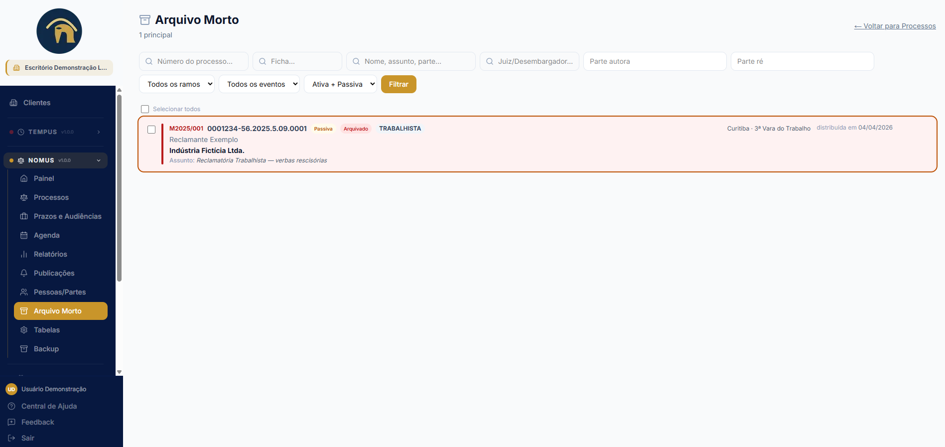The height and width of the screenshot is (447, 945).
Task: Open the Todos os ramos dropdown
Action: click(177, 84)
